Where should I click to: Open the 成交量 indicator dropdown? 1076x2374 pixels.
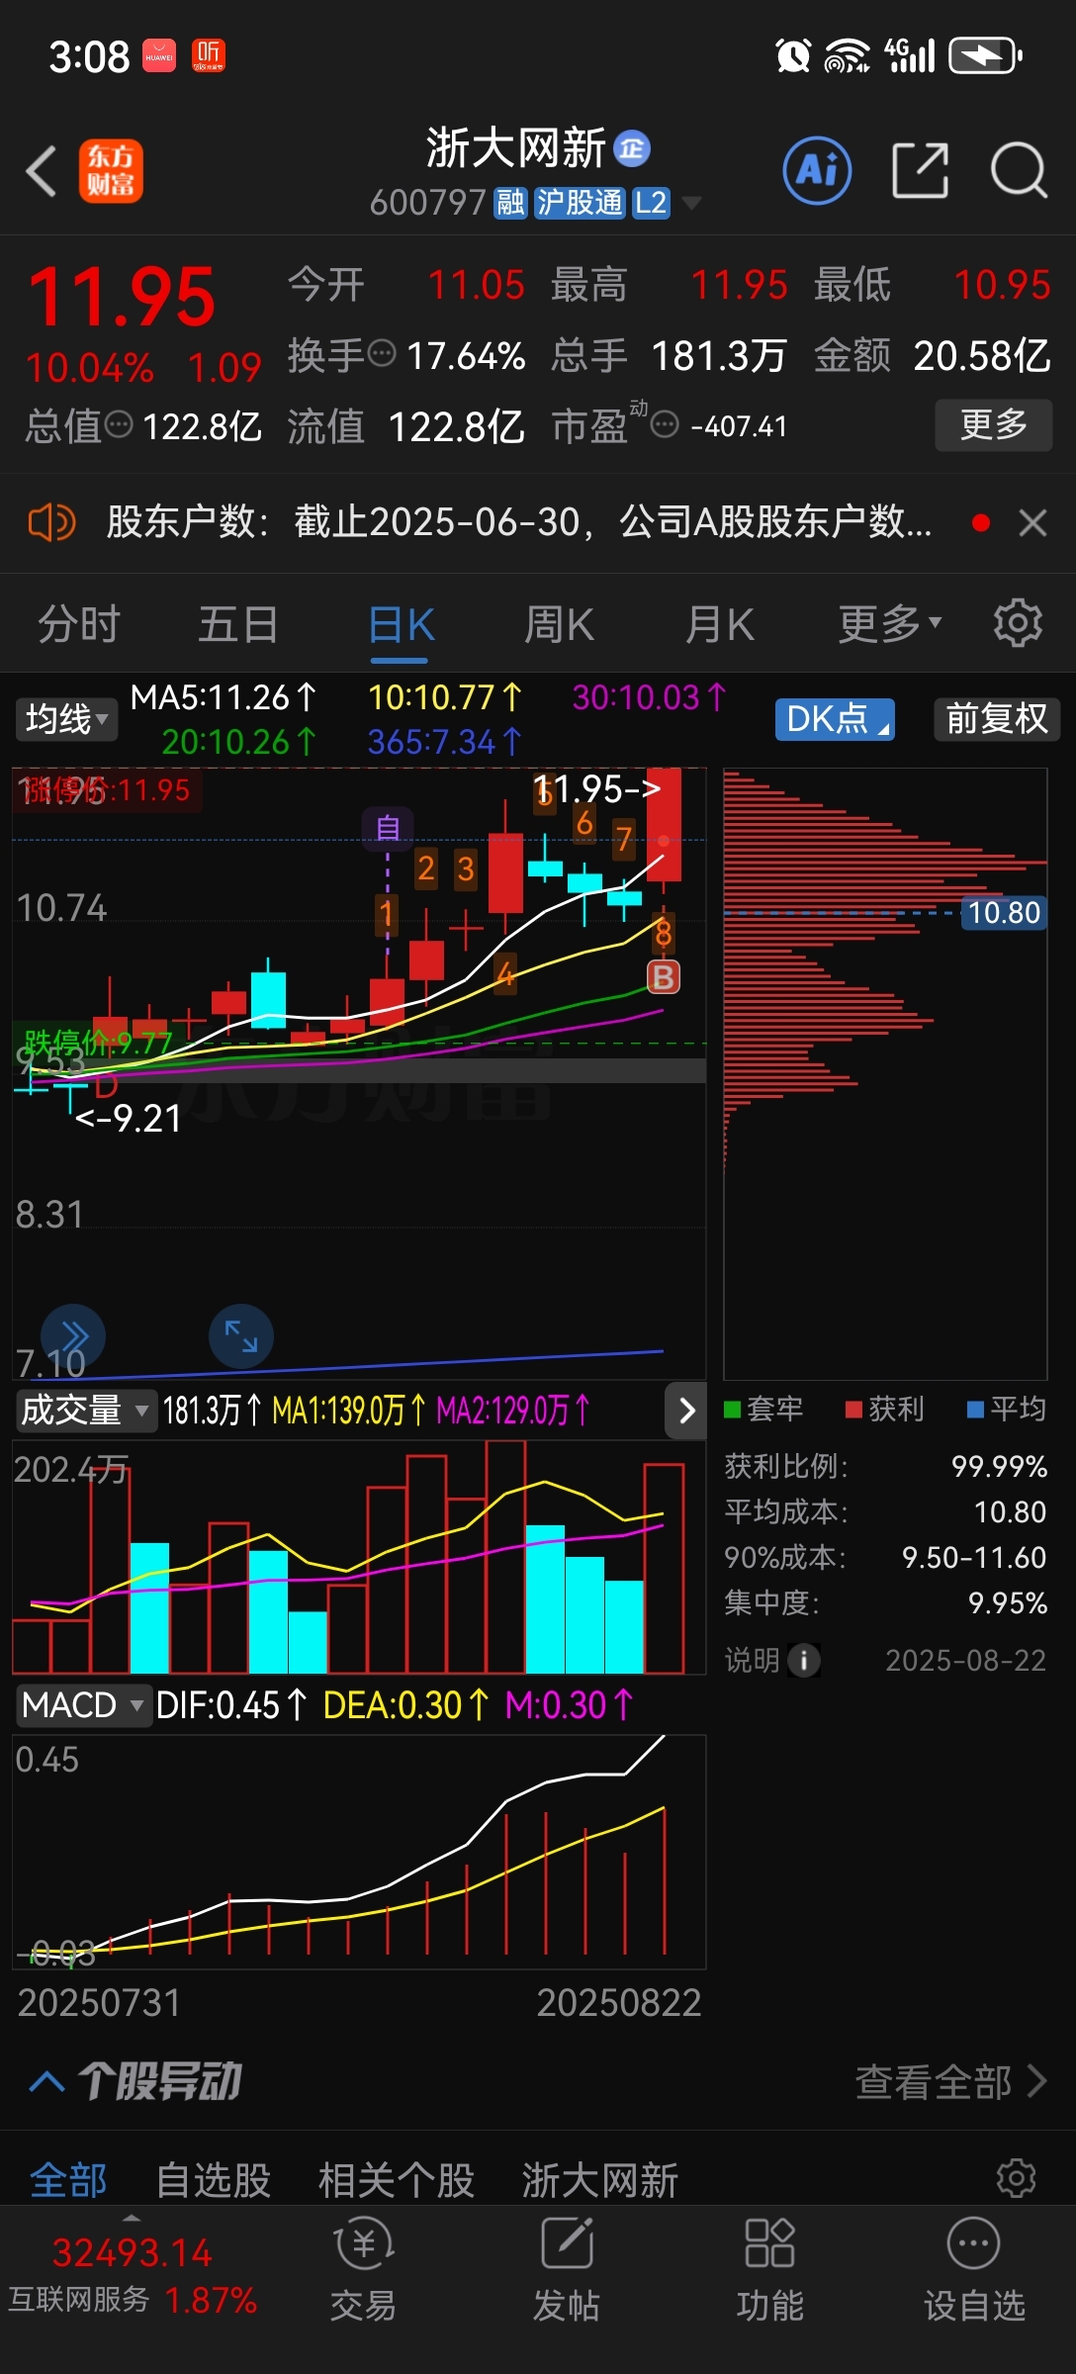(x=85, y=1411)
